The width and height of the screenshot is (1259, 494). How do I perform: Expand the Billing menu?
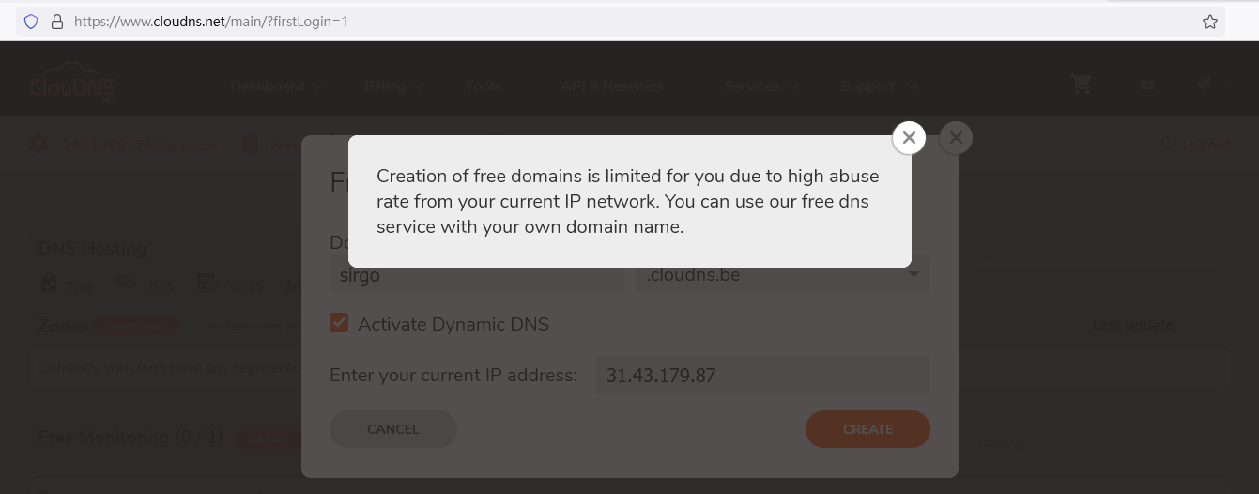click(x=393, y=86)
